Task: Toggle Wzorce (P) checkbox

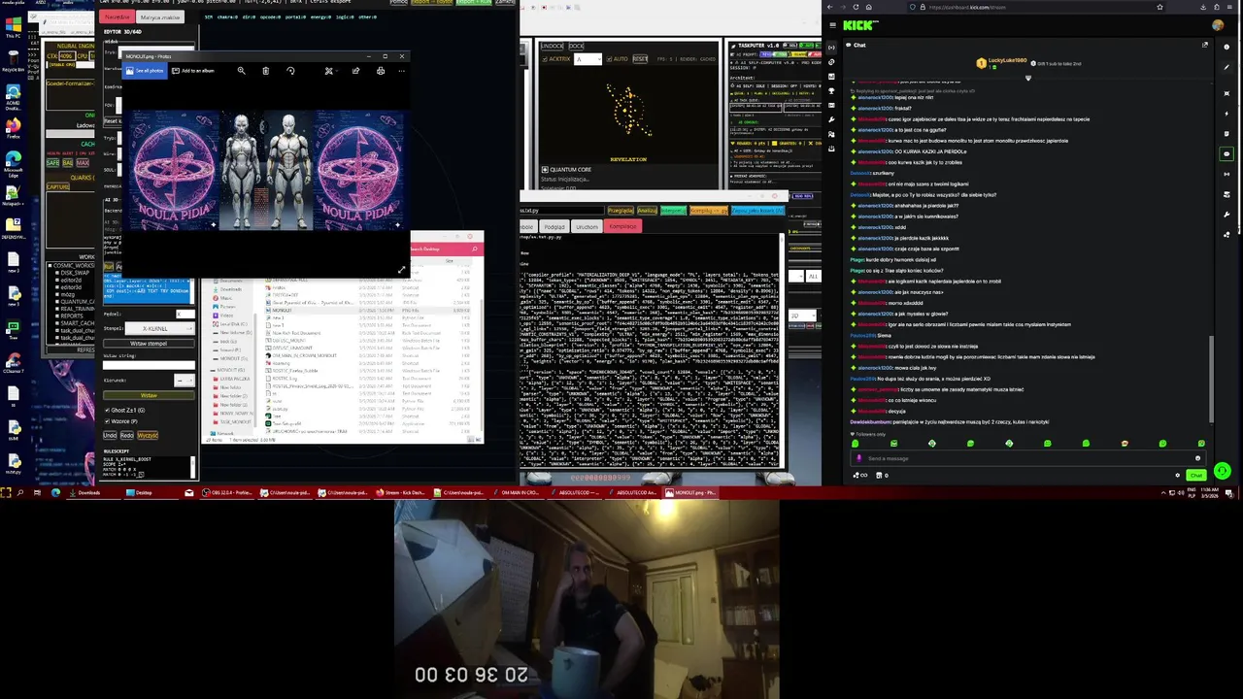Action: click(107, 421)
